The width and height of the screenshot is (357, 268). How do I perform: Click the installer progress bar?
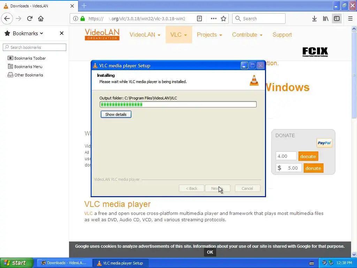click(x=178, y=104)
